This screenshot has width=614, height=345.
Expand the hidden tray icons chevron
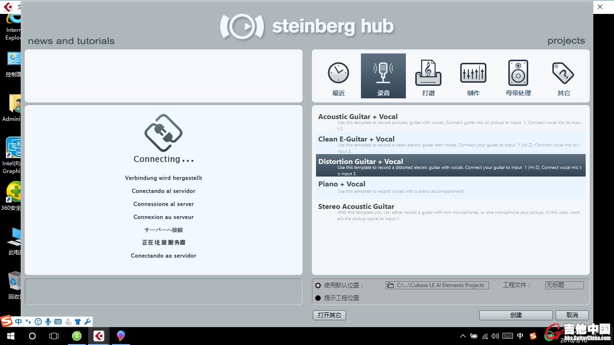pos(463,336)
